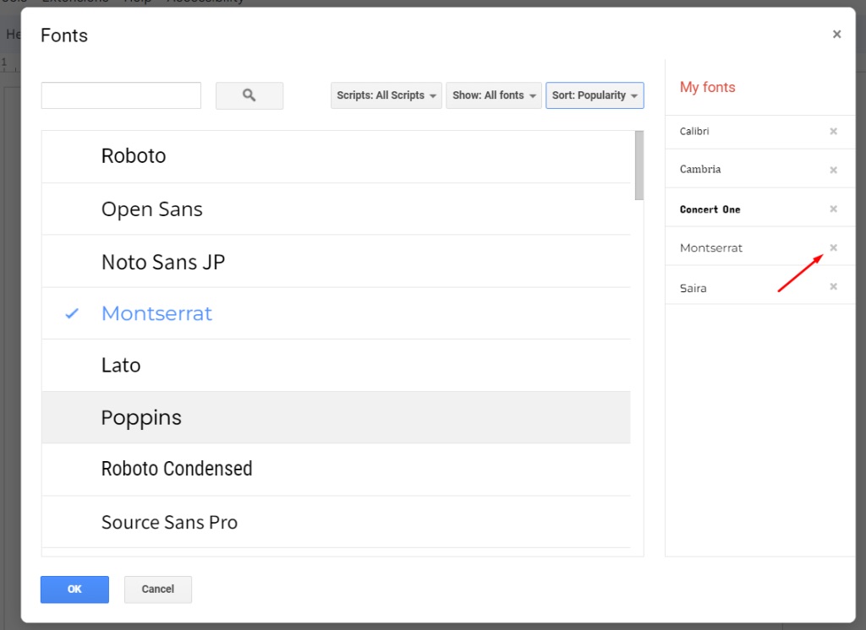
Task: Select the Lato font
Action: (x=336, y=365)
